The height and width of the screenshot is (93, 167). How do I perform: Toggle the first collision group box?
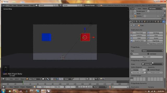[132, 78]
